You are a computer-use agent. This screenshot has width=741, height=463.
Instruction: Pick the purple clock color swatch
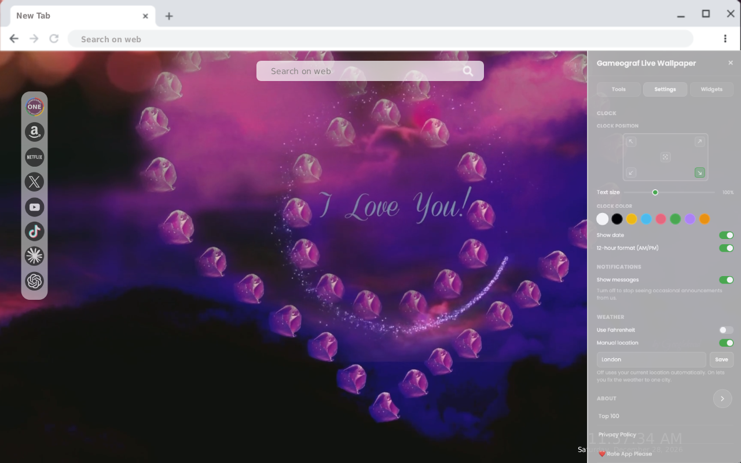(x=689, y=219)
